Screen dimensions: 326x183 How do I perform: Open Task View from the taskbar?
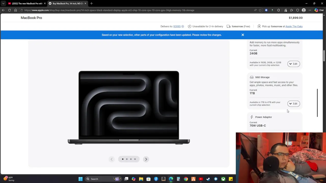(x=126, y=179)
